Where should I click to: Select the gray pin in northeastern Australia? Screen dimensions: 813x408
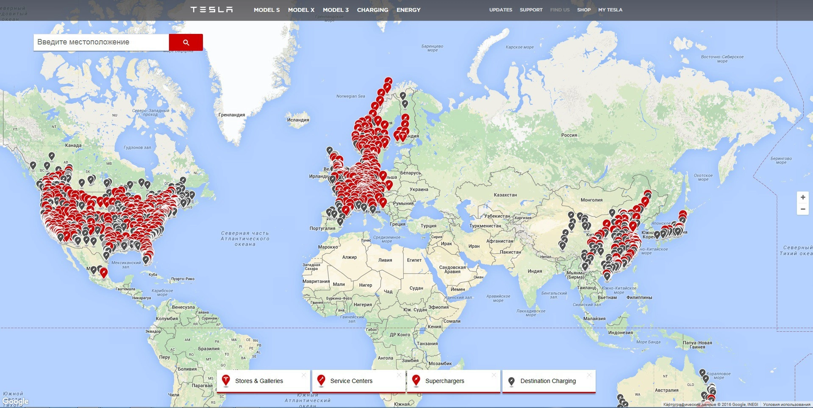click(702, 372)
